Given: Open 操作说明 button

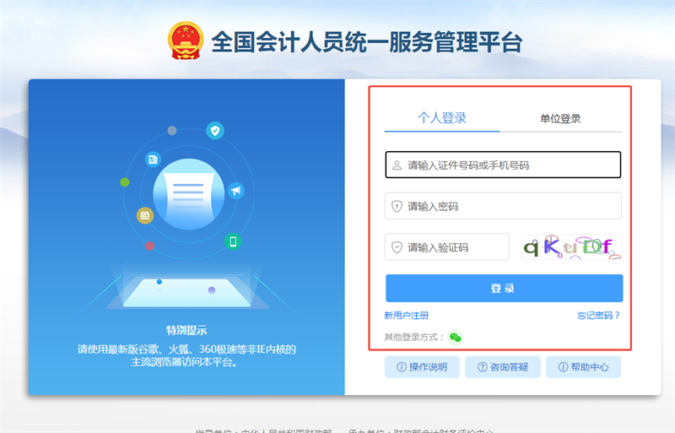Looking at the screenshot, I should click(x=422, y=367).
